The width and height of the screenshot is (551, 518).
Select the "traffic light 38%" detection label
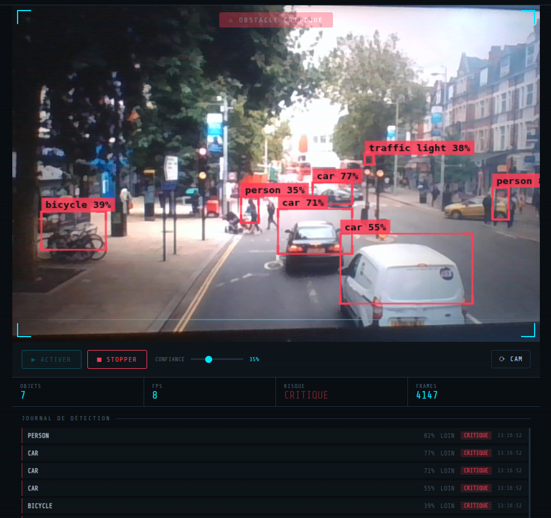pos(419,148)
